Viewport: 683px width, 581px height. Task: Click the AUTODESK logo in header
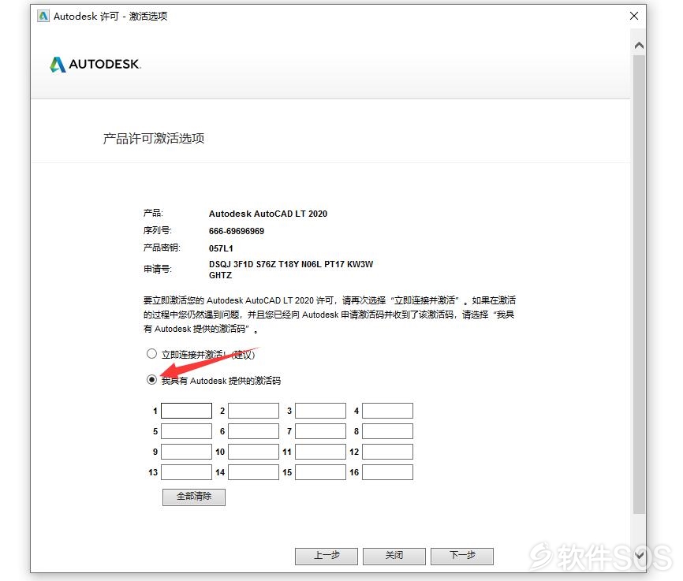point(95,65)
